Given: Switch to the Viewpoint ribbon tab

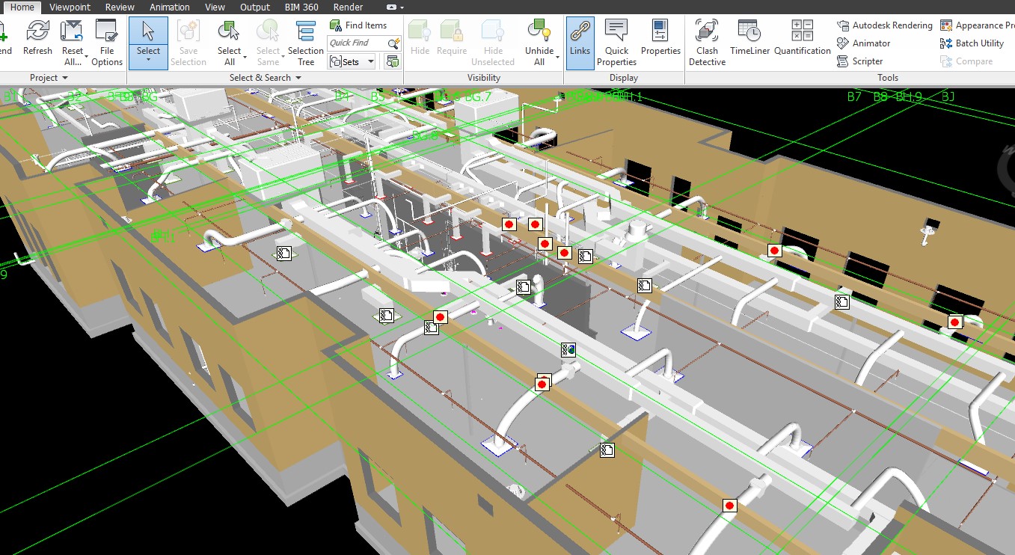Looking at the screenshot, I should click(70, 7).
